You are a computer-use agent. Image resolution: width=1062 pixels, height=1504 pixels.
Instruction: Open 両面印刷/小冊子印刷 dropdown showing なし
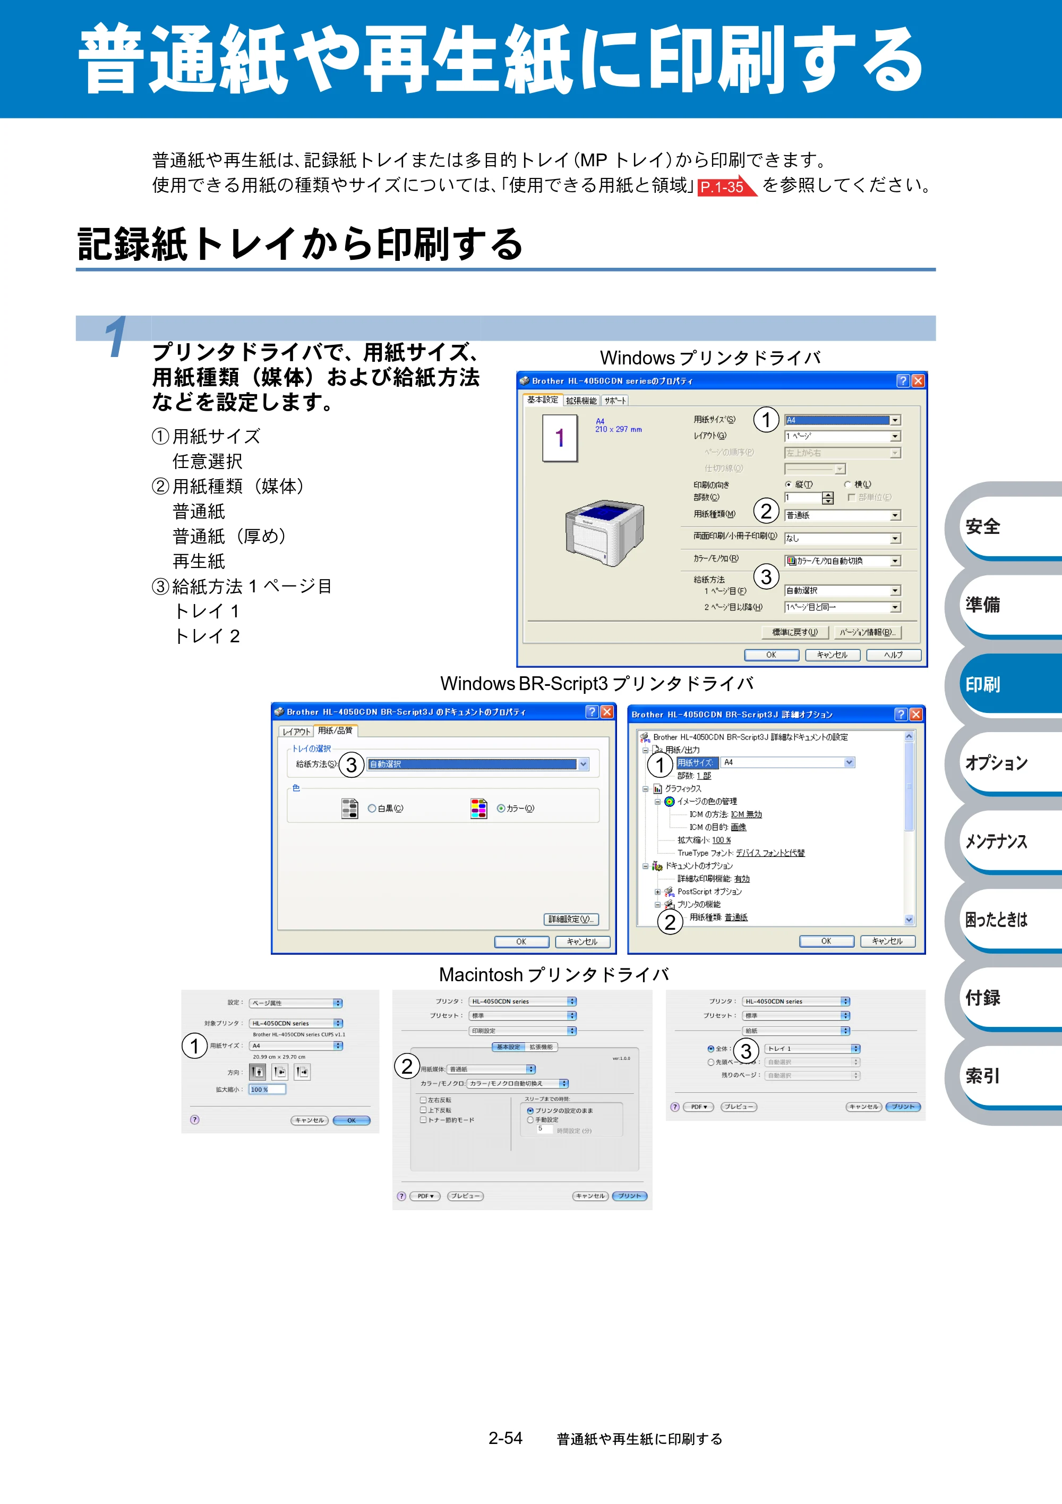(x=843, y=539)
